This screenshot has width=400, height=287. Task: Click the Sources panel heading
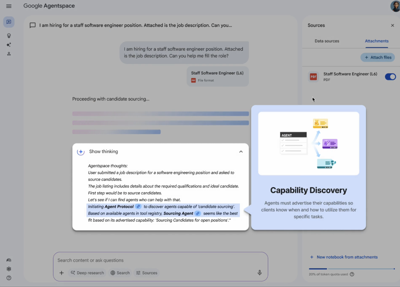coord(316,25)
